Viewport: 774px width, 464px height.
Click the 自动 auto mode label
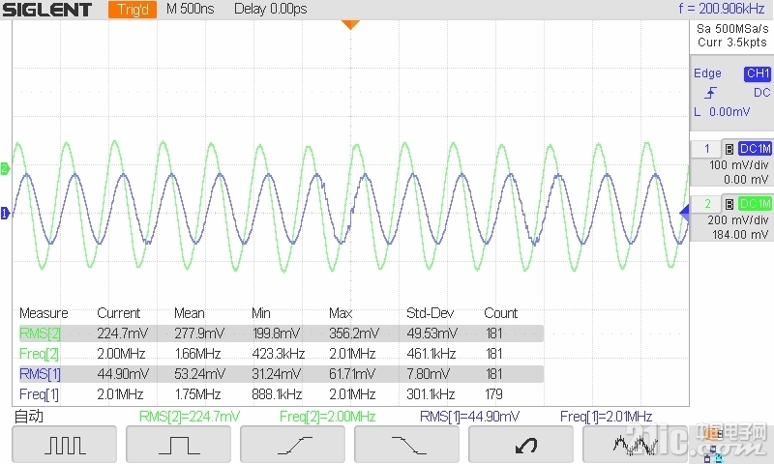coord(29,417)
